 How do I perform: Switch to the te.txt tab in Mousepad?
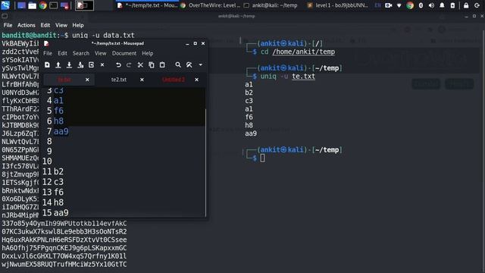[x=64, y=80]
